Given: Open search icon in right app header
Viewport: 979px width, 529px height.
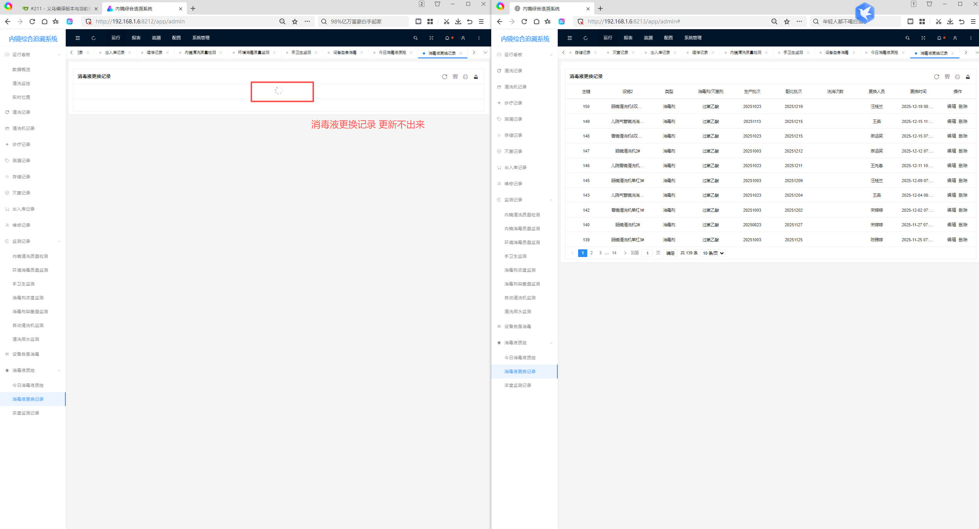Looking at the screenshot, I should coord(908,38).
